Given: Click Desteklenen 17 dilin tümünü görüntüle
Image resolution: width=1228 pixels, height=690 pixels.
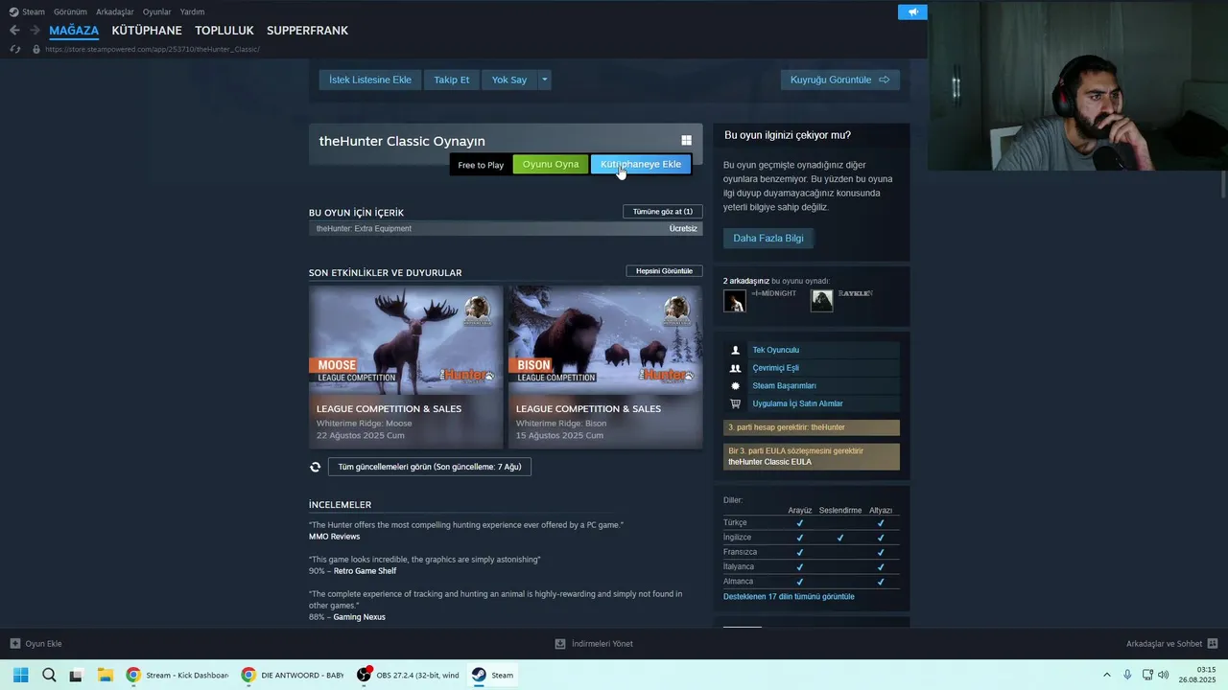Looking at the screenshot, I should (789, 596).
